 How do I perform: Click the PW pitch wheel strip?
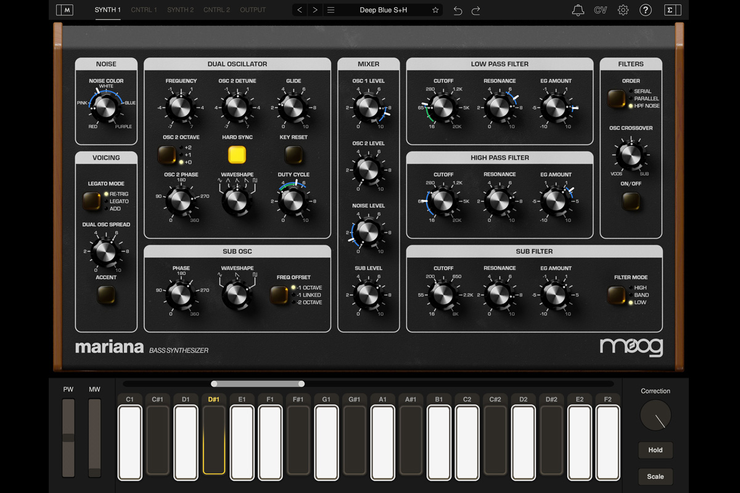68,438
